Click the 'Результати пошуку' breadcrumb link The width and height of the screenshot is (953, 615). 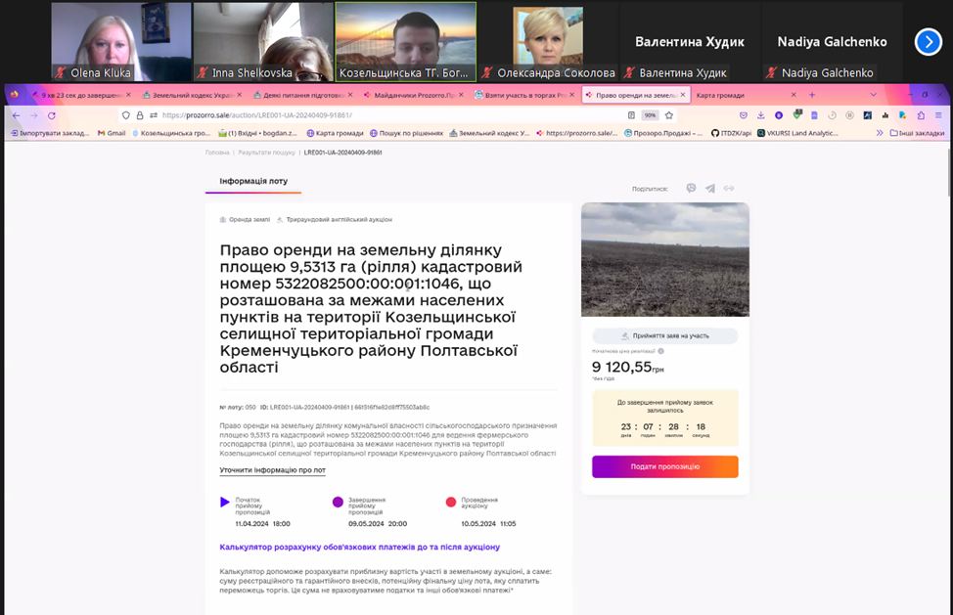pyautogui.click(x=266, y=153)
